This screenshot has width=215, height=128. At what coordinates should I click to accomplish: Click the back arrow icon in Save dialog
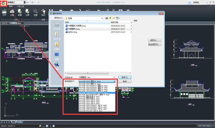pyautogui.click(x=107, y=18)
